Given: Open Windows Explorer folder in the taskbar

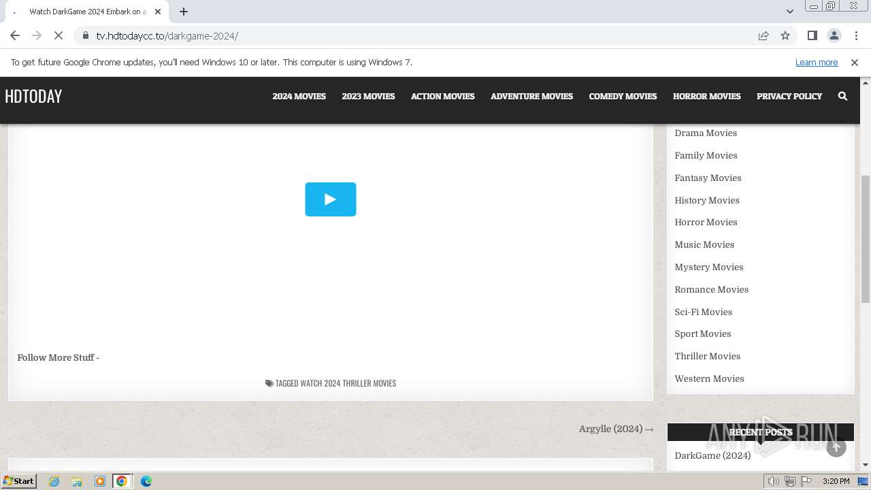Looking at the screenshot, I should (77, 481).
